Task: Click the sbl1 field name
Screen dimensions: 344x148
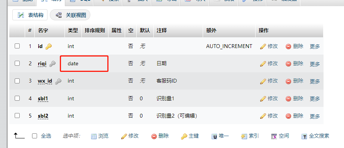Action: (x=43, y=98)
